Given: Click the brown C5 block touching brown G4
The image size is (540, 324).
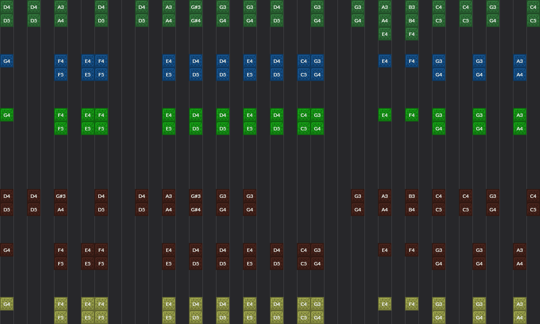Looking at the screenshot, I should pyautogui.click(x=304, y=263).
